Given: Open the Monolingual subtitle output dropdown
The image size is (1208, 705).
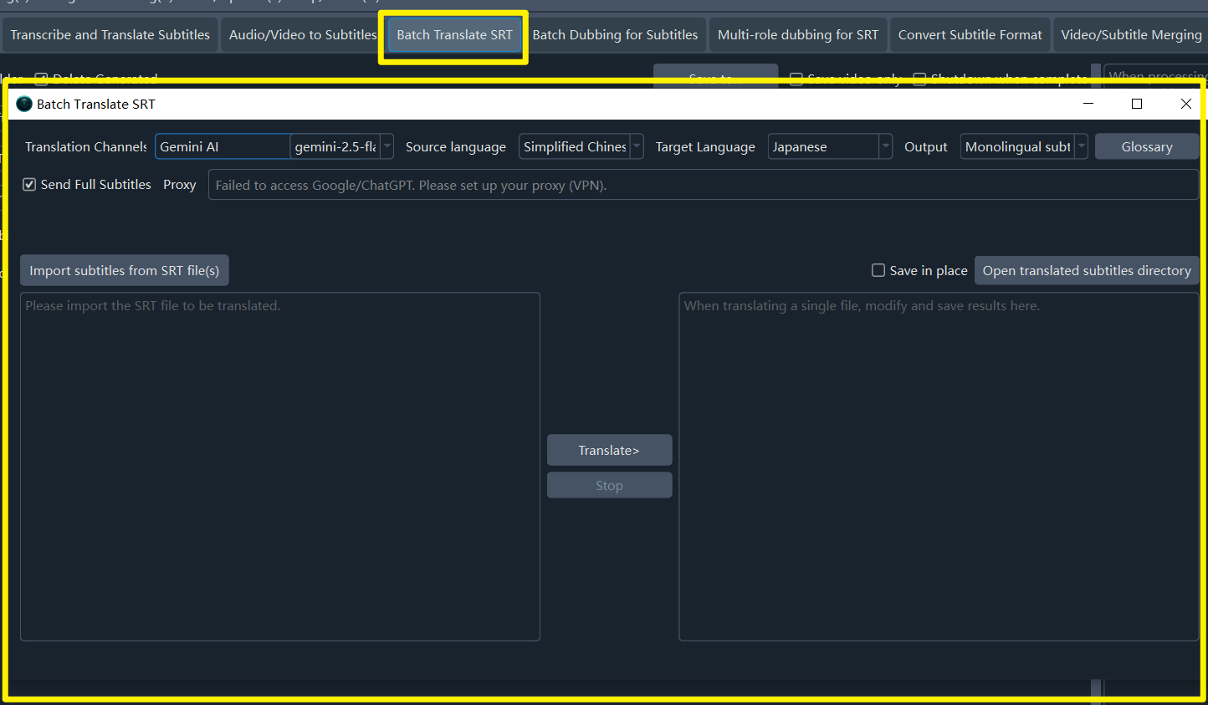Looking at the screenshot, I should click(1023, 146).
